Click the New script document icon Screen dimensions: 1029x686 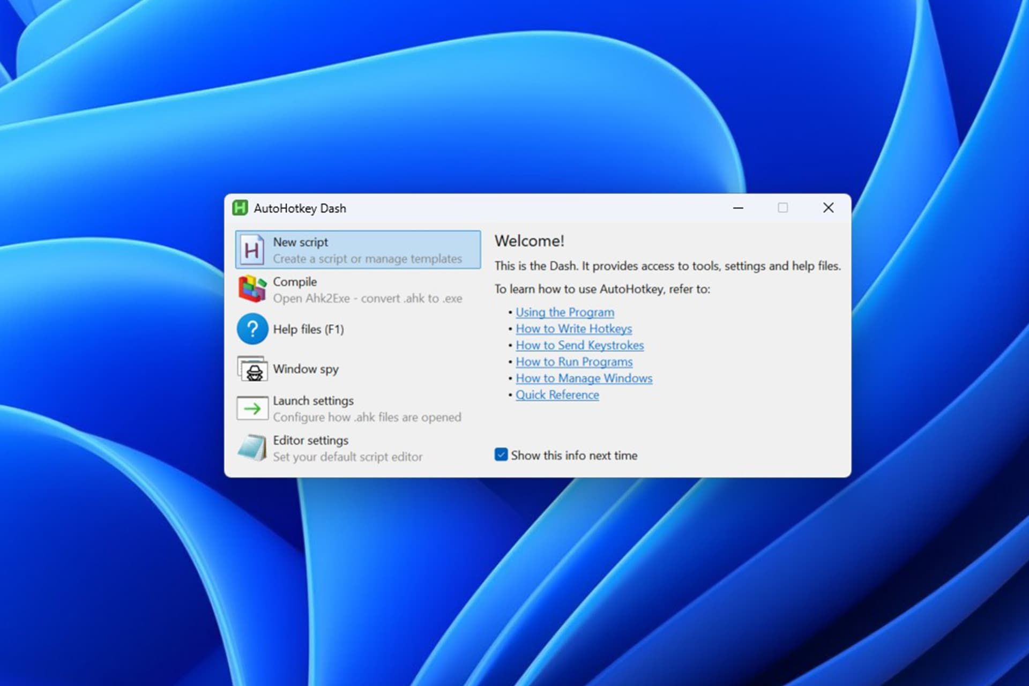[252, 250]
